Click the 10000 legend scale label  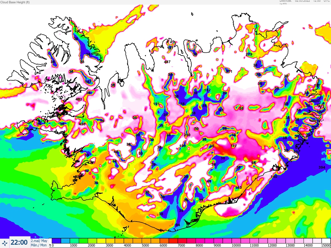[236, 245]
